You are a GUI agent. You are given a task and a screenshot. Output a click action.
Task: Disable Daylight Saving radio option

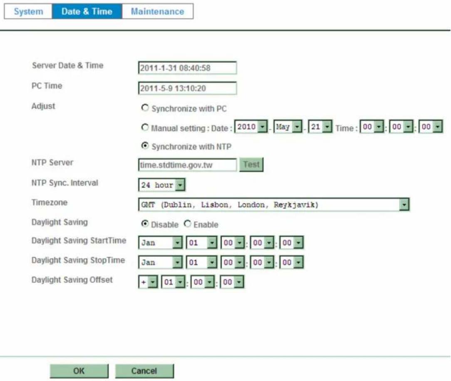pyautogui.click(x=145, y=224)
